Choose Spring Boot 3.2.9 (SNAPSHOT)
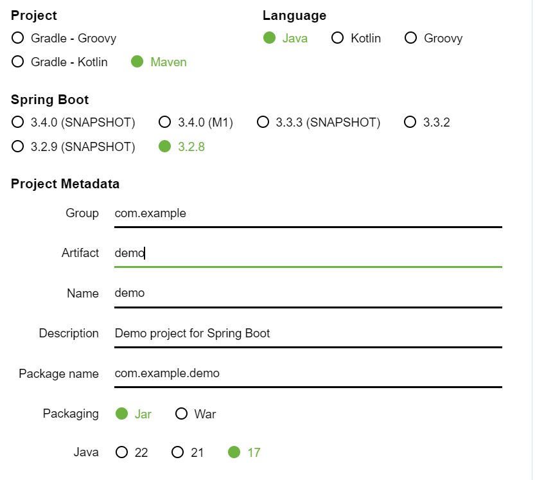The width and height of the screenshot is (544, 480). click(x=17, y=147)
